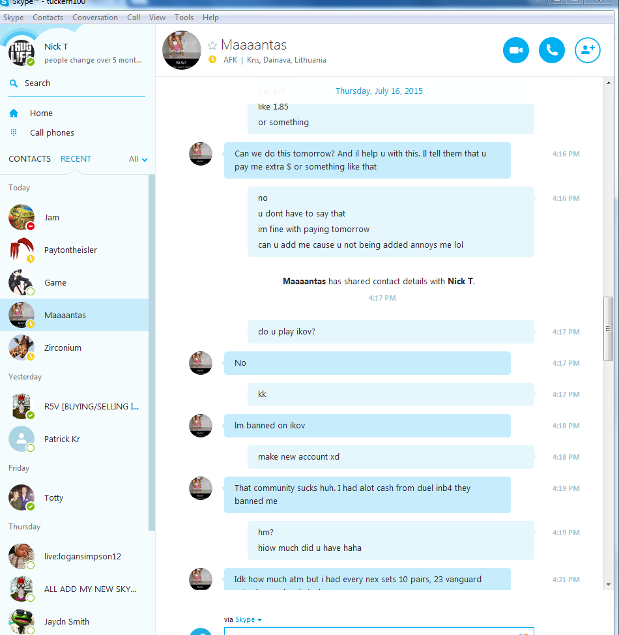Open Maaaantas profile picture in the header
The image size is (619, 635).
[182, 50]
